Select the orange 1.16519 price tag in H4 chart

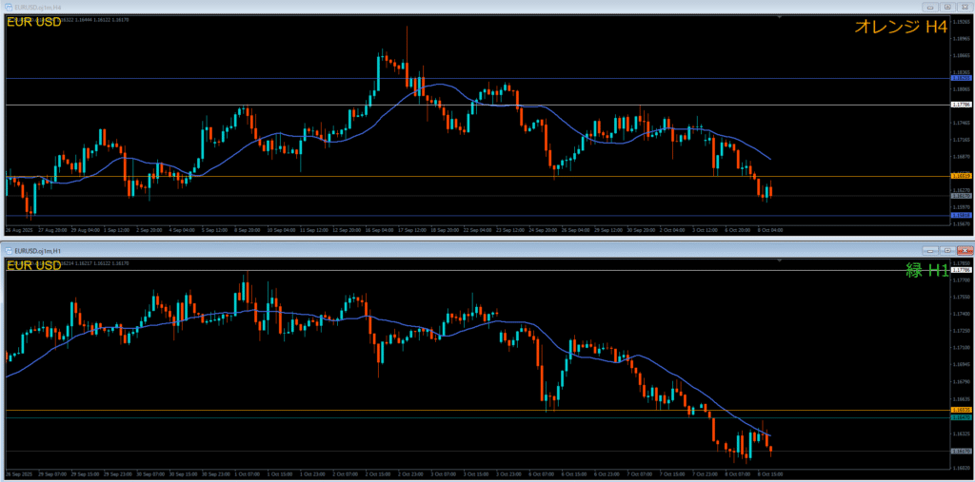pos(961,176)
